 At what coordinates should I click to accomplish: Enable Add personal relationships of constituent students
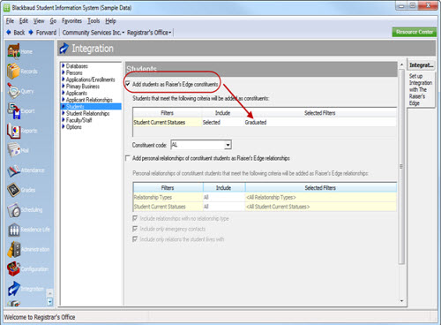128,158
